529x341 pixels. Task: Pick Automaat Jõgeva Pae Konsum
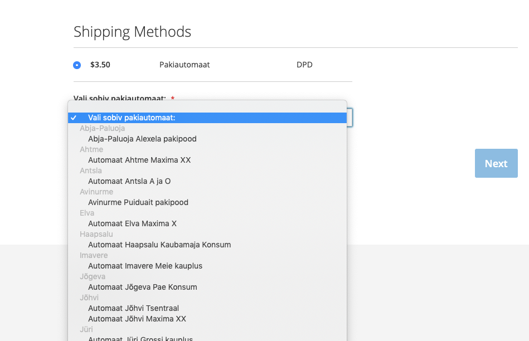click(x=207, y=288)
